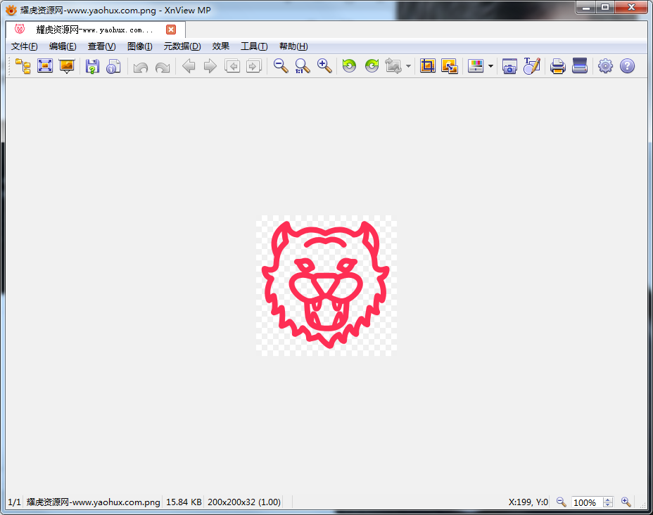Screen dimensions: 653x515
Task: Select the crop tool icon
Action: pyautogui.click(x=427, y=67)
